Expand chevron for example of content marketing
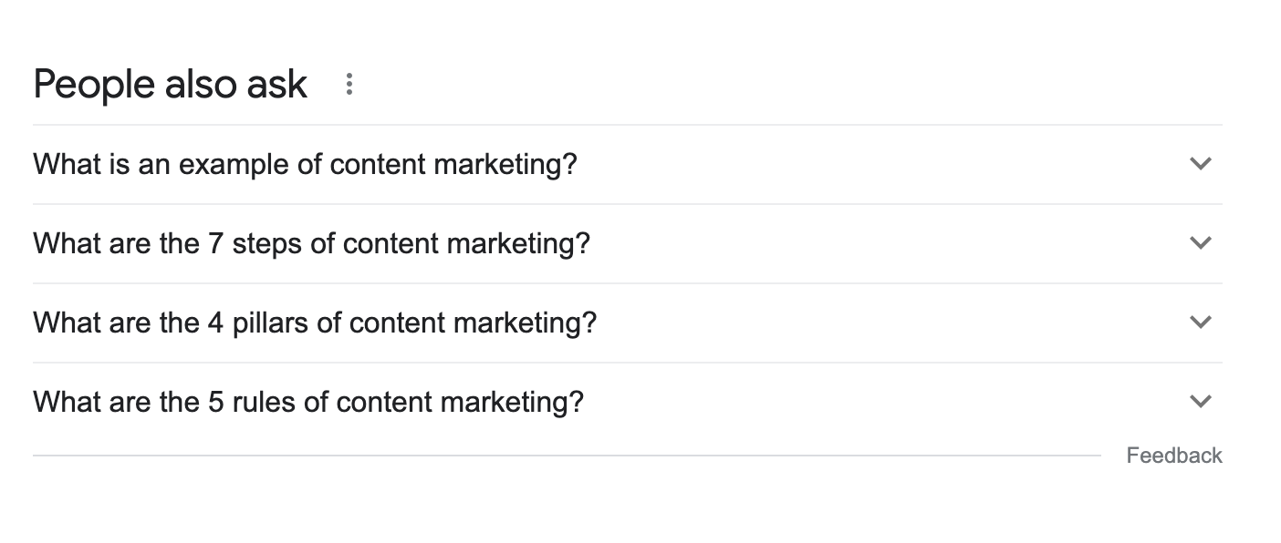This screenshot has width=1281, height=543. 1201,164
